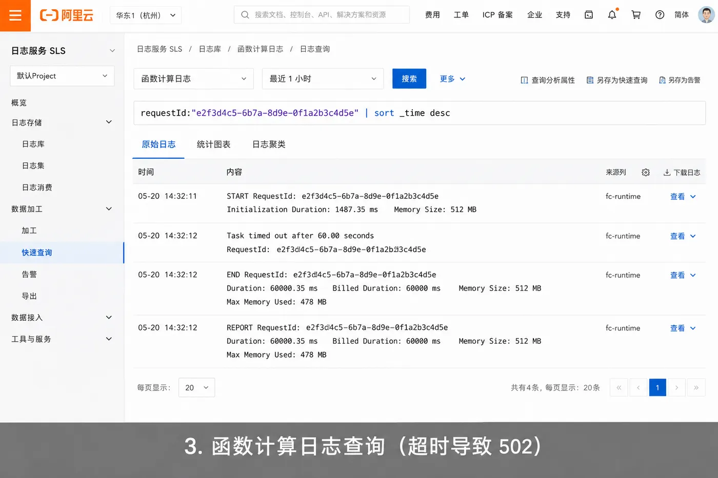Expand 数据接入 sidebar group
Image resolution: width=718 pixels, height=478 pixels.
point(109,317)
